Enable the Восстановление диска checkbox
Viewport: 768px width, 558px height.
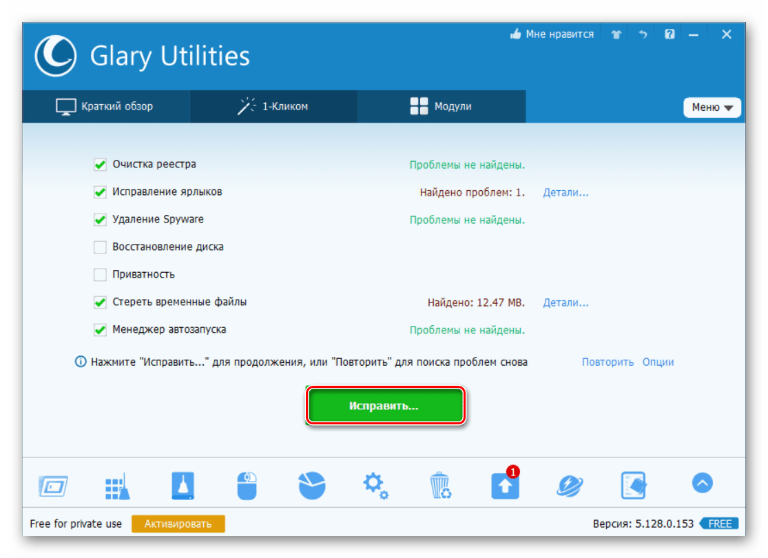click(x=99, y=247)
